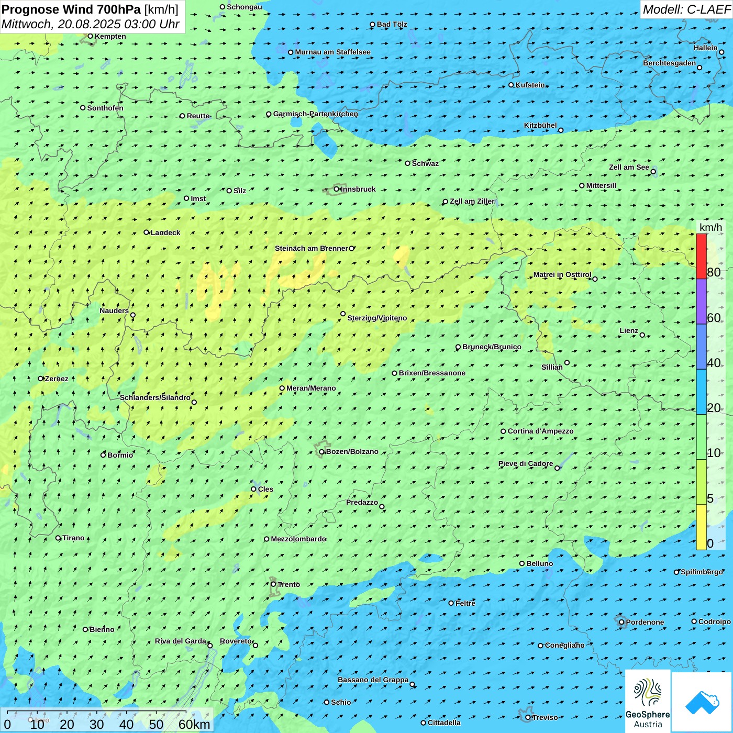Click the Meran/Merano city label
This screenshot has height=733, width=733.
[x=311, y=388]
